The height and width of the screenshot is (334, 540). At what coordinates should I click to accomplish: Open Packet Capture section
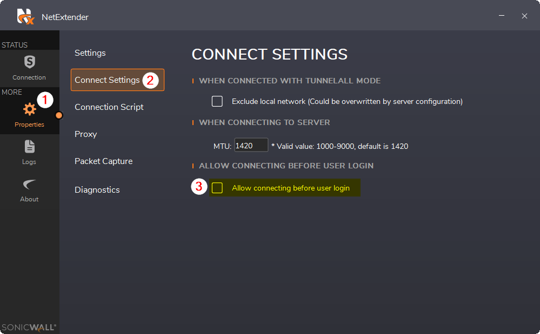[104, 161]
